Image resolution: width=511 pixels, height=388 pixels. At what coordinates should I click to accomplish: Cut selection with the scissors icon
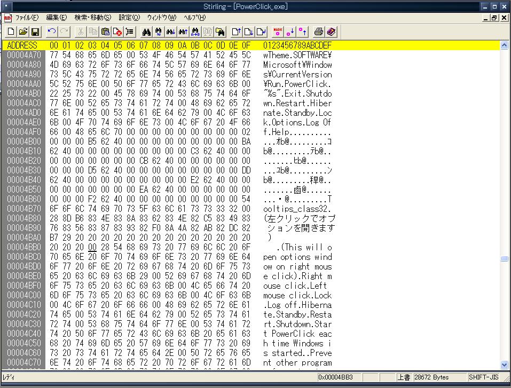pyautogui.click(x=81, y=31)
